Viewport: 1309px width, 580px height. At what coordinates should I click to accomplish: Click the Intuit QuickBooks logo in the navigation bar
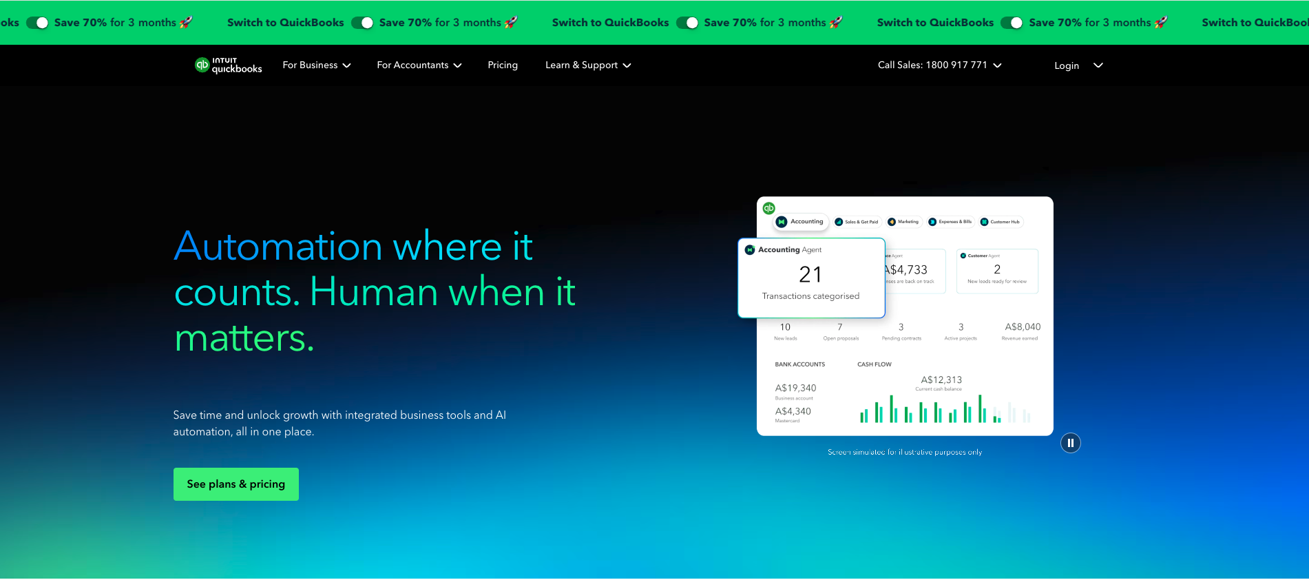(229, 65)
